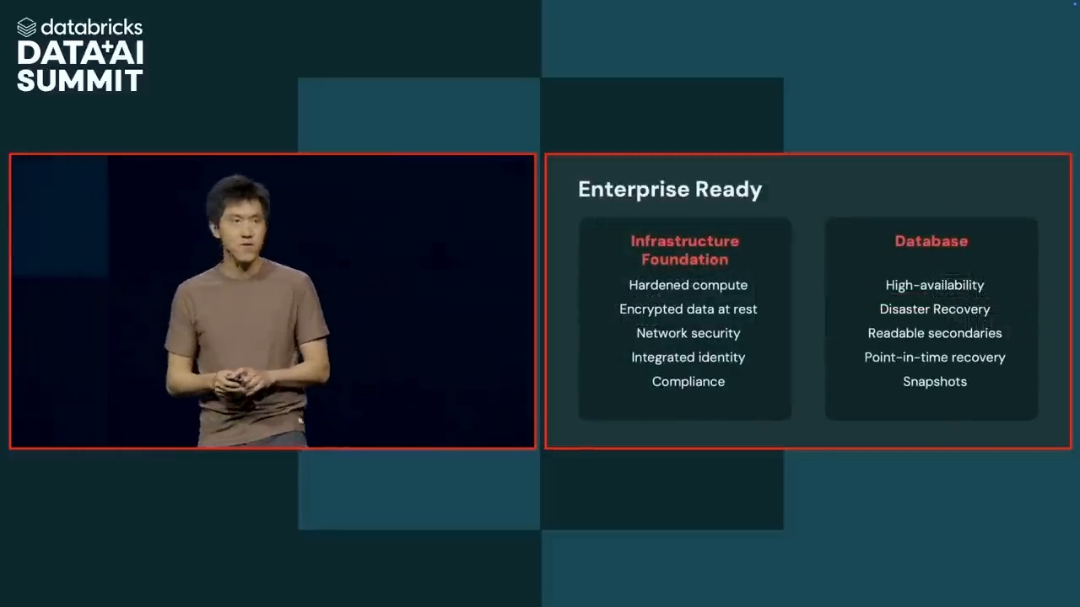
Task: Click the Databricks stacked-layers logo icon
Action: (27, 28)
